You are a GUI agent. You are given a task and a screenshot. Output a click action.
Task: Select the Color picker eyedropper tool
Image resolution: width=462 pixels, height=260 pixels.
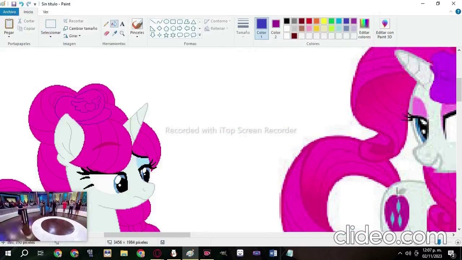coord(114,33)
